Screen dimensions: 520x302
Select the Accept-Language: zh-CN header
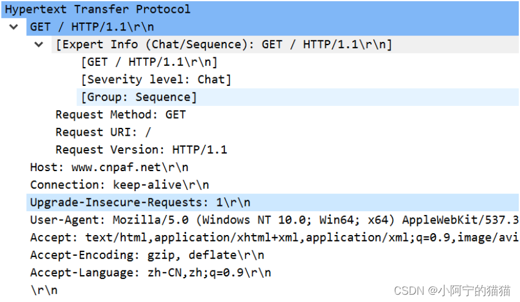(151, 273)
